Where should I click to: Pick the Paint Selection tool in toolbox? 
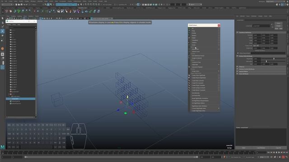[2, 27]
